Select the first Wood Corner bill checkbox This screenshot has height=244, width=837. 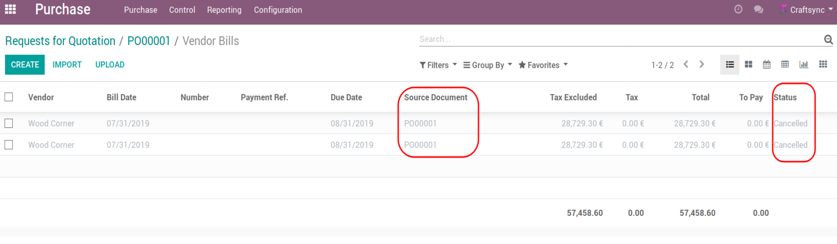coord(9,123)
